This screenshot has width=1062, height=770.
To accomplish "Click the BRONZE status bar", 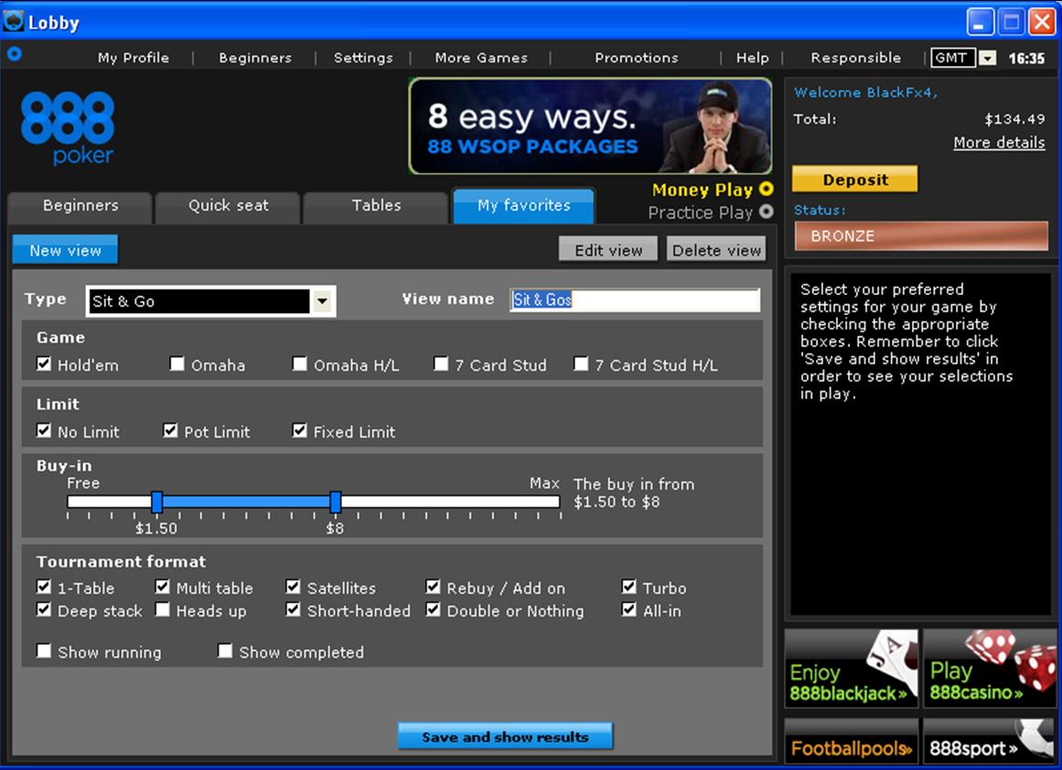I will pos(921,236).
